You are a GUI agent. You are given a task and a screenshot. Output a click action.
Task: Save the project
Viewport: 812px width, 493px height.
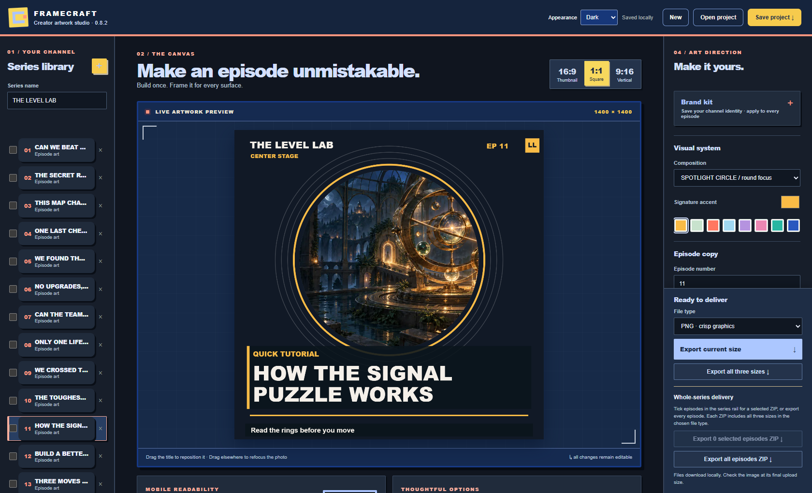point(774,17)
